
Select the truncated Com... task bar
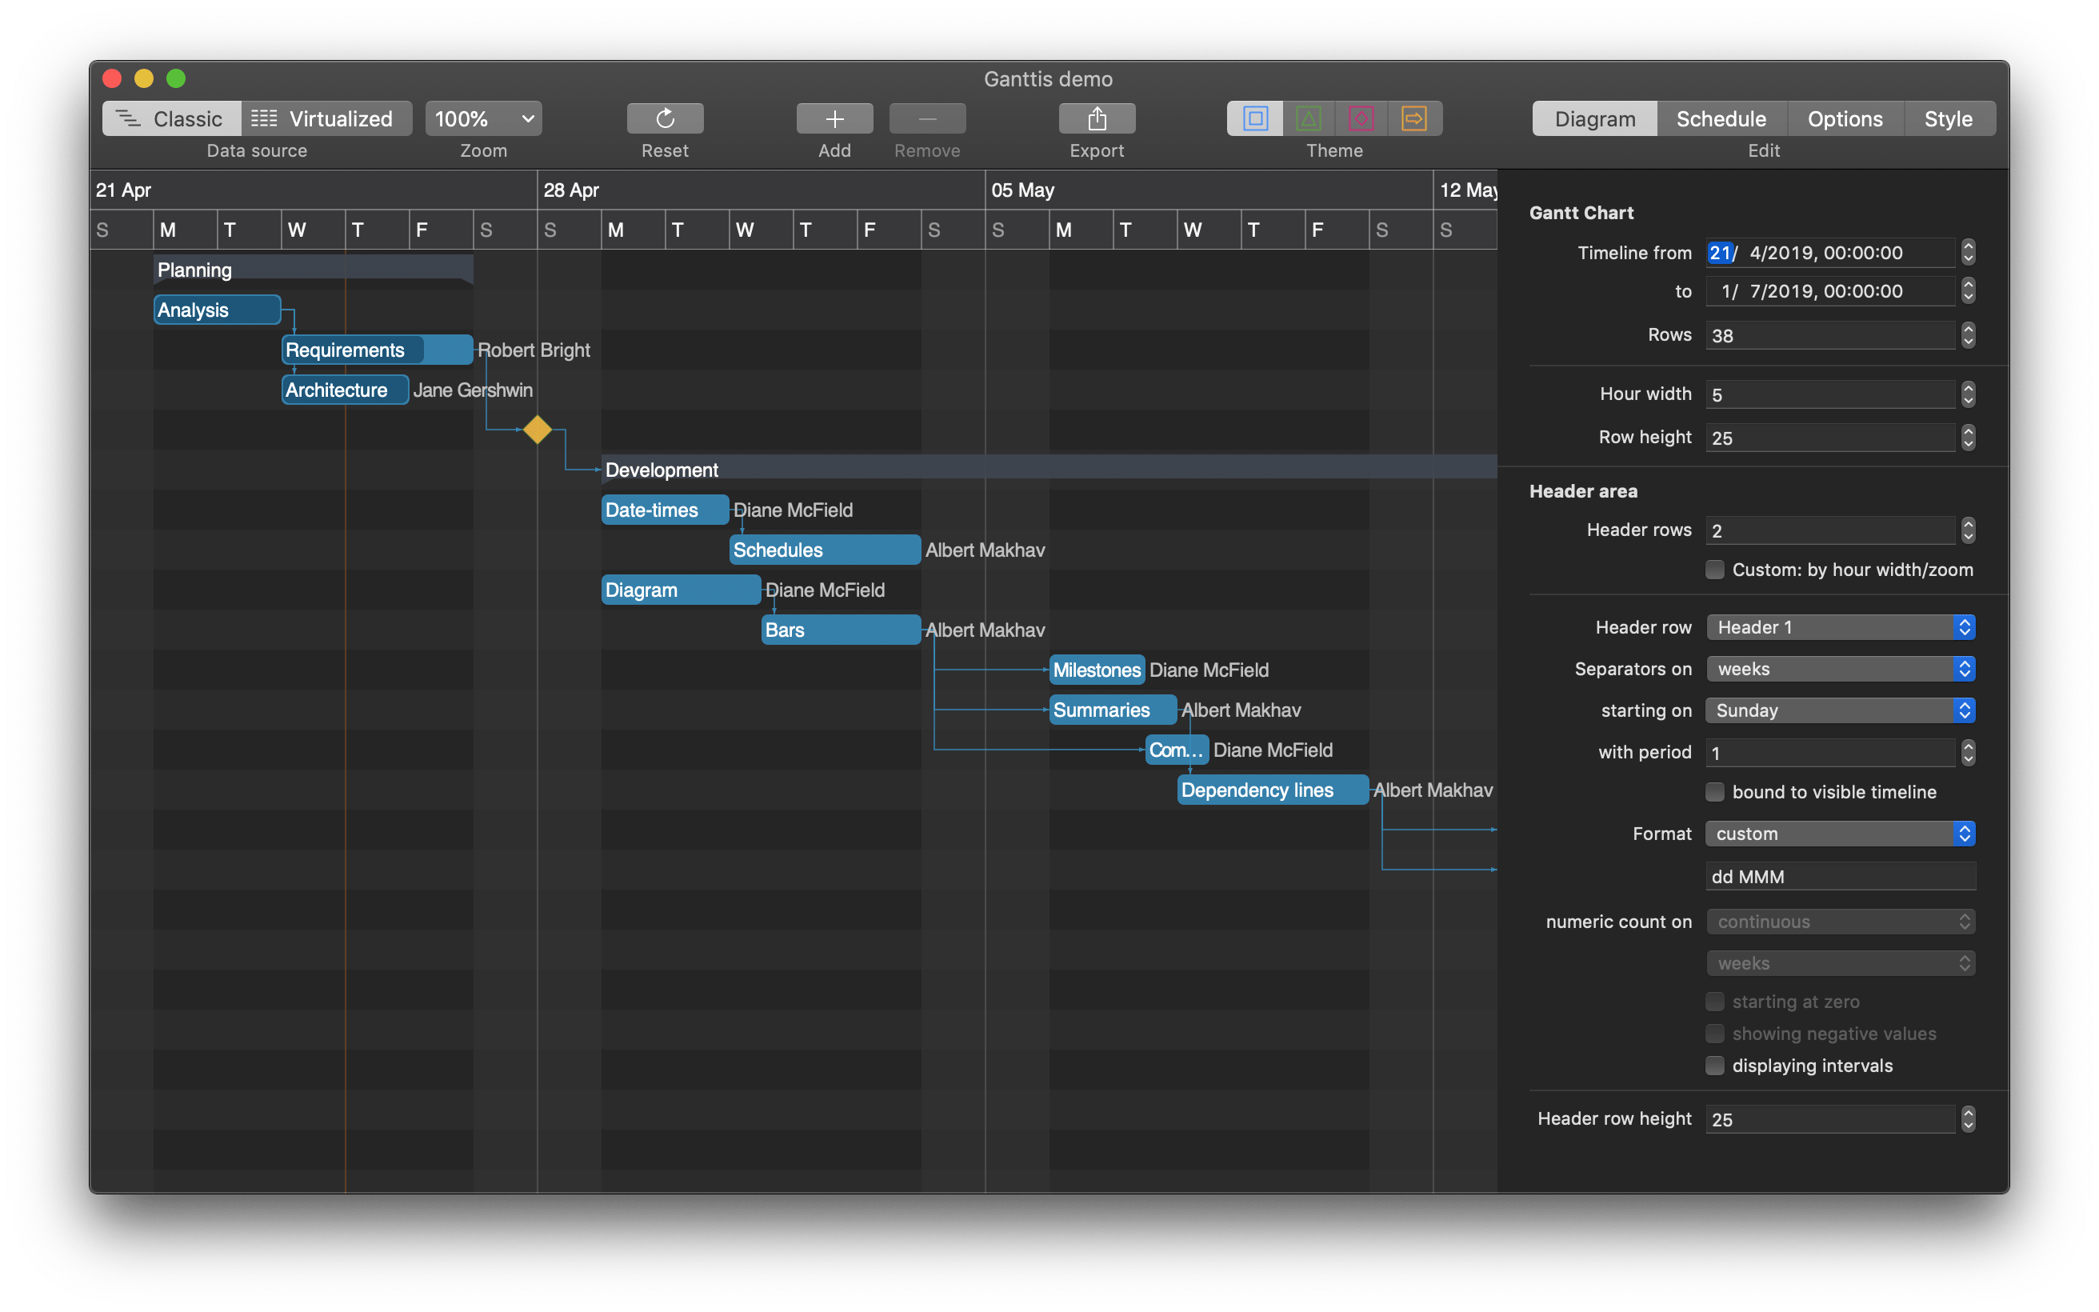1176,750
